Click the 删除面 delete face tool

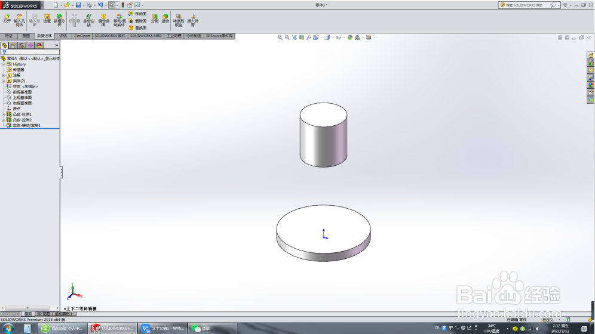tap(137, 21)
